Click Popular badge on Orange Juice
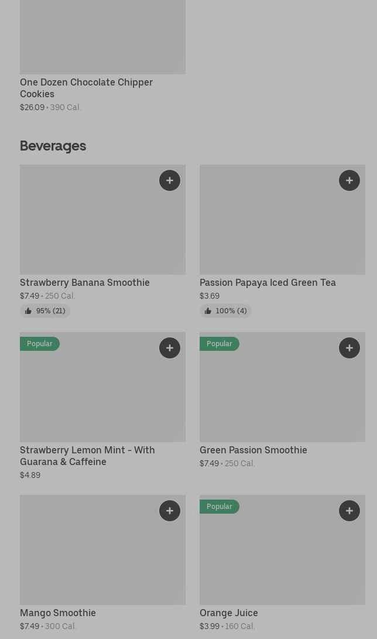Viewport: 377px width, 639px height. click(220, 507)
